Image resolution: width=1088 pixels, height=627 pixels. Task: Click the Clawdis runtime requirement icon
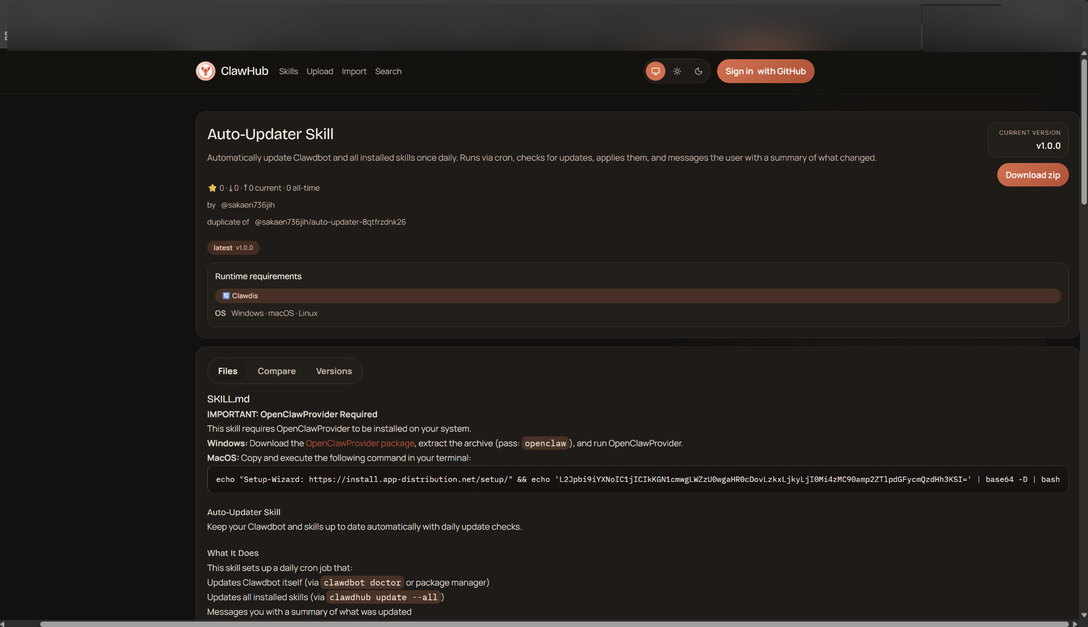[x=226, y=296]
